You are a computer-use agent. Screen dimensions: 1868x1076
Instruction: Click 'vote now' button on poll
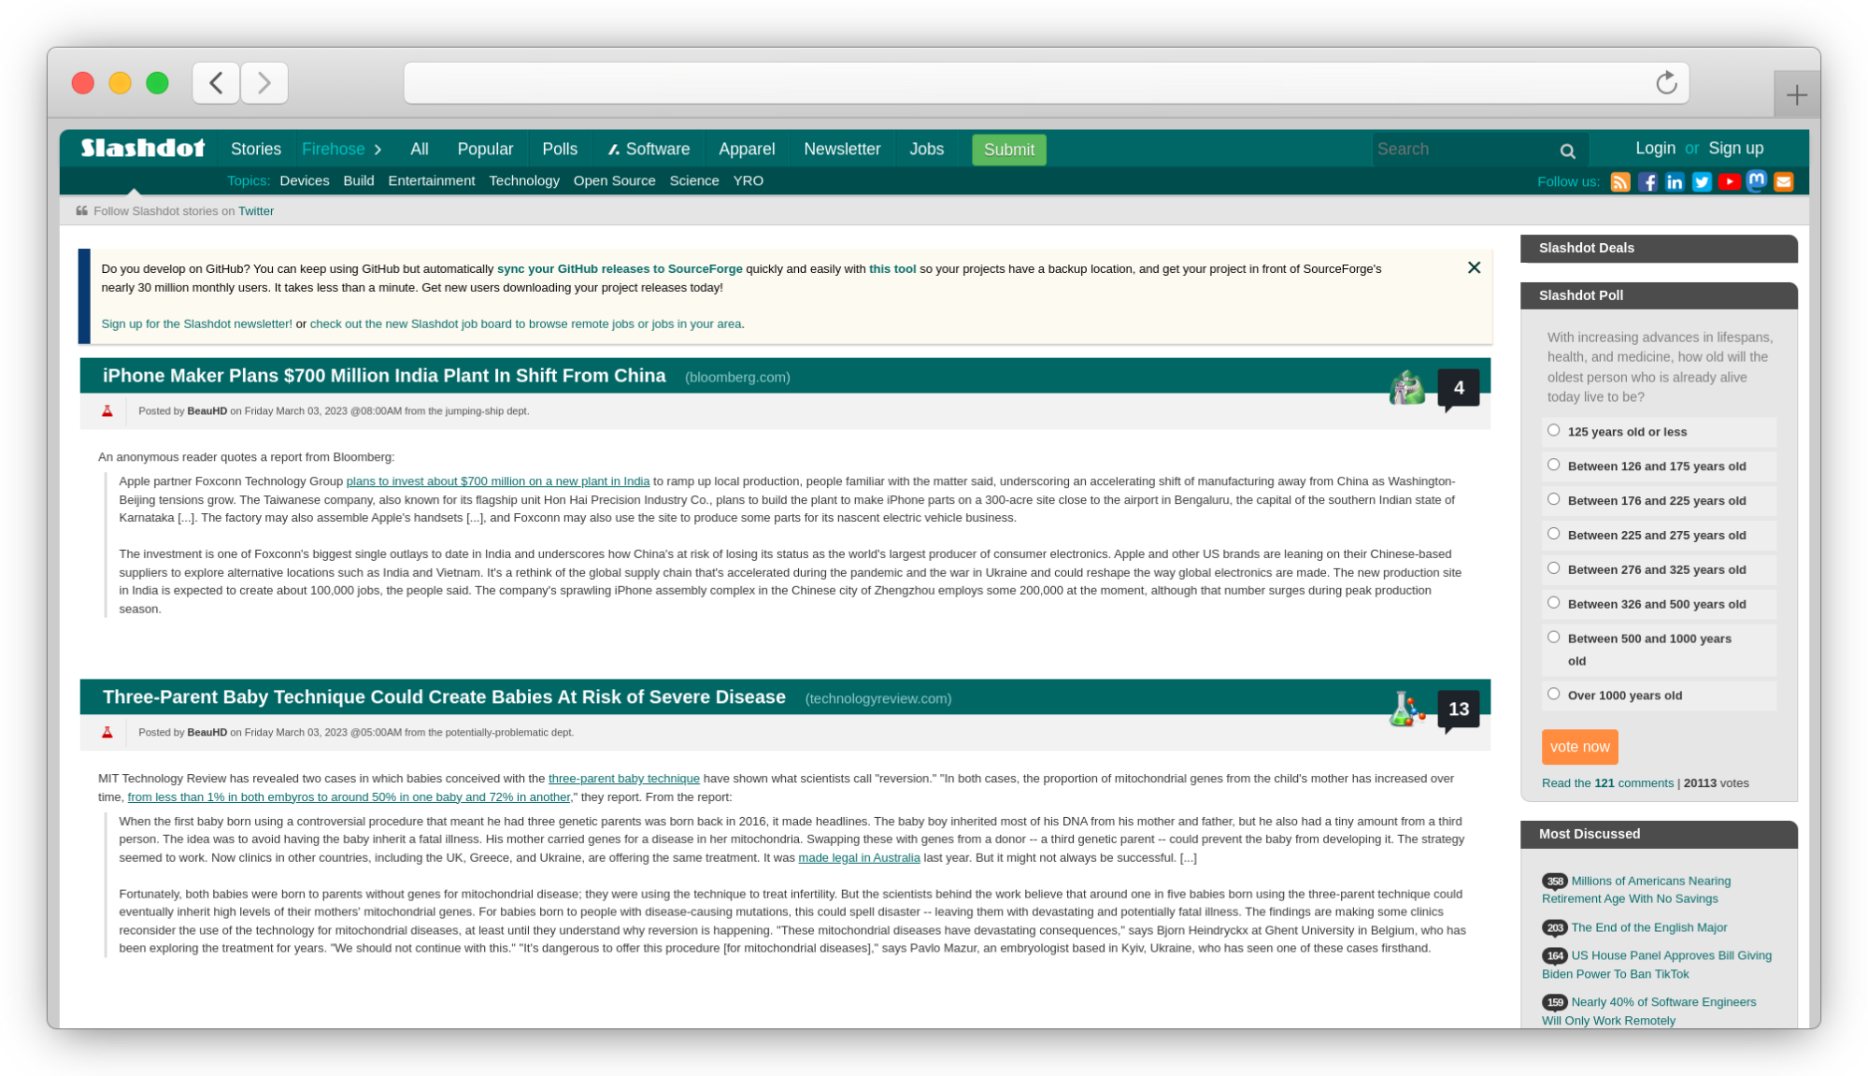click(1579, 746)
